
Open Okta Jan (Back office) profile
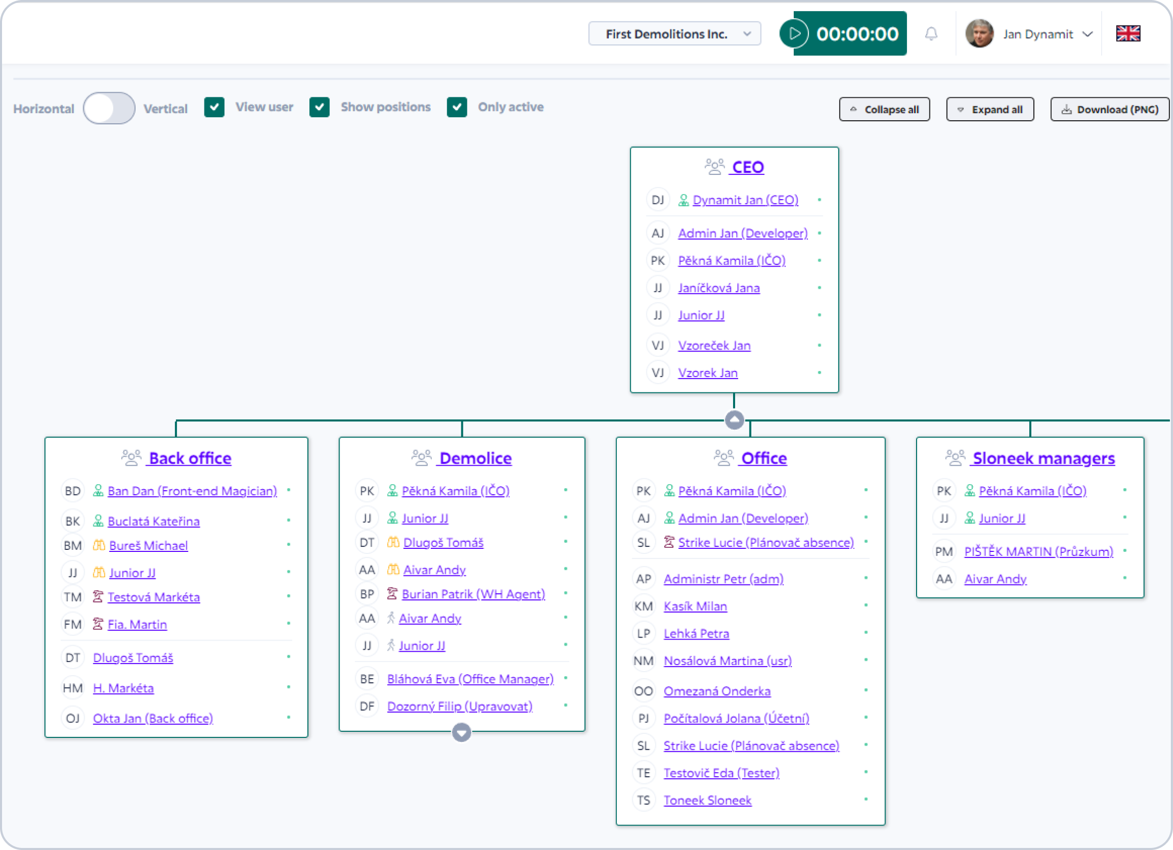click(153, 718)
